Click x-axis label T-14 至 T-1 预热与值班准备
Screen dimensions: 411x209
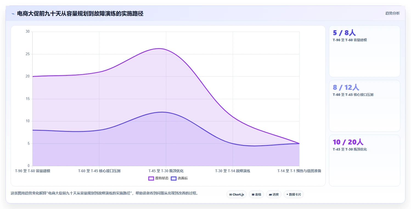tap(299, 171)
